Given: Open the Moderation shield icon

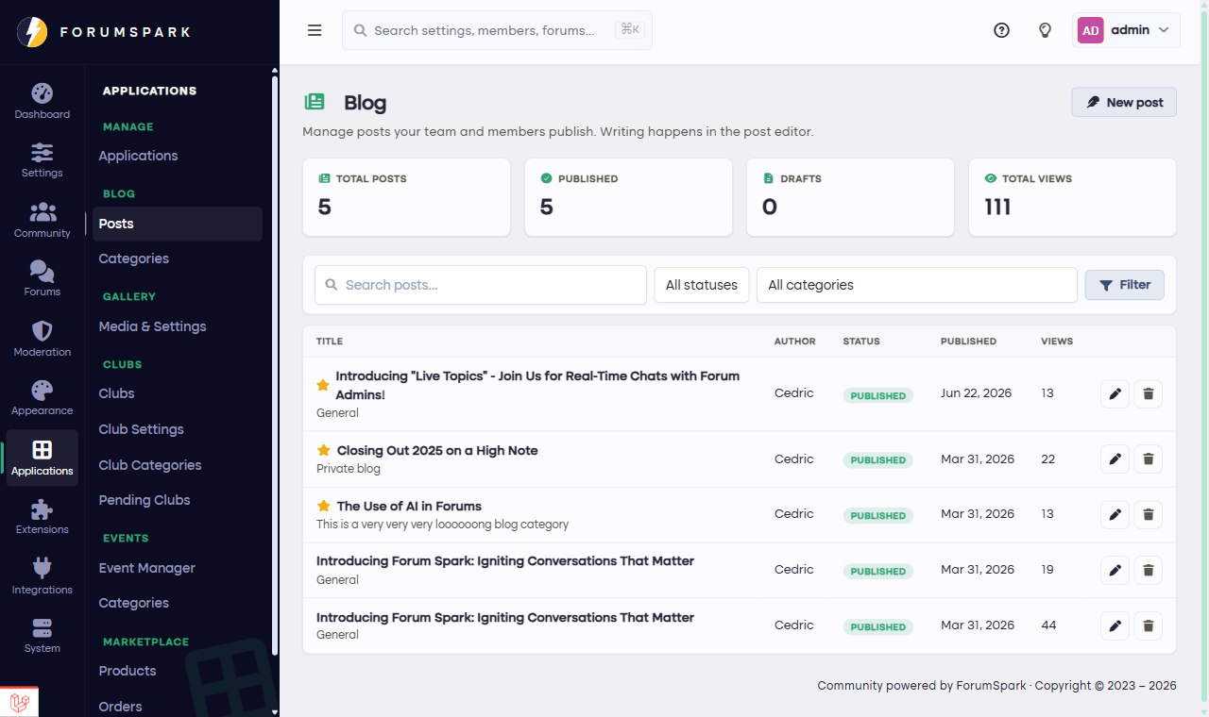Looking at the screenshot, I should coord(42,331).
